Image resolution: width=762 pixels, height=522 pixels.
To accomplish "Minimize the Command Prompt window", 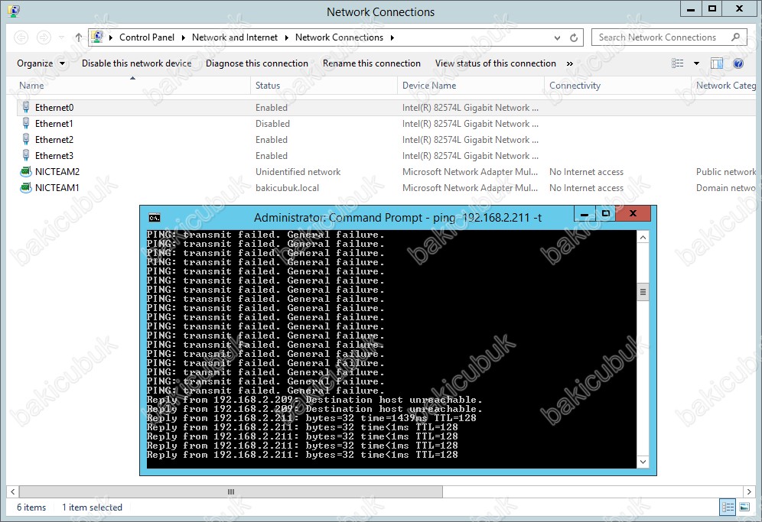I will click(x=585, y=214).
